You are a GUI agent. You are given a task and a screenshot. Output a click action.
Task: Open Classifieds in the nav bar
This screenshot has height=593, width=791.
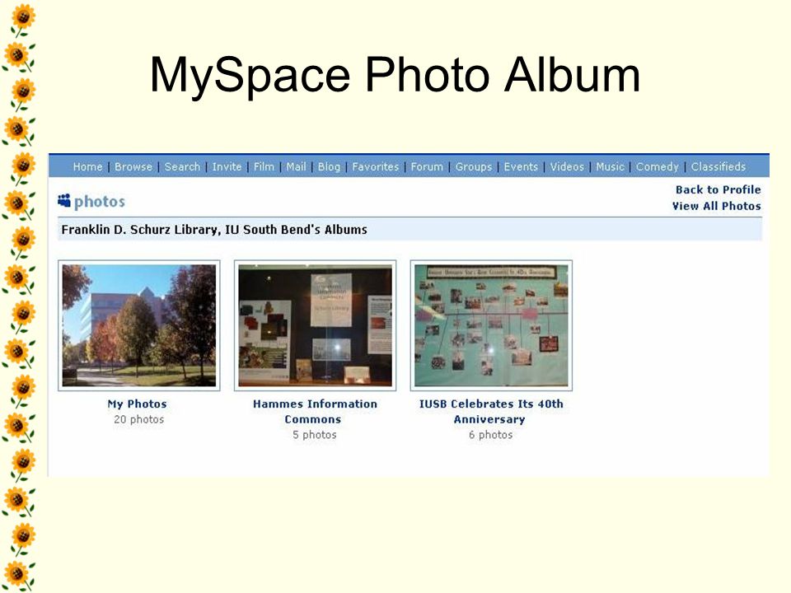tap(718, 167)
